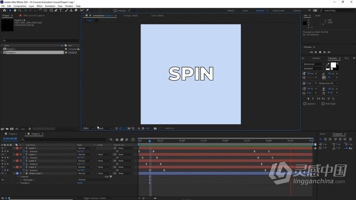
Task: Click the Search Help field
Action: point(337,10)
